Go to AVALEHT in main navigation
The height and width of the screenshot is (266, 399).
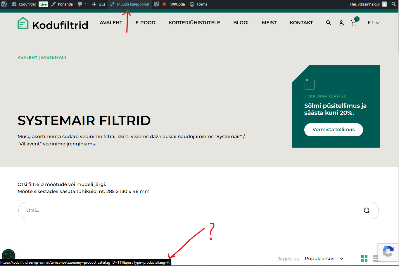pyautogui.click(x=111, y=23)
